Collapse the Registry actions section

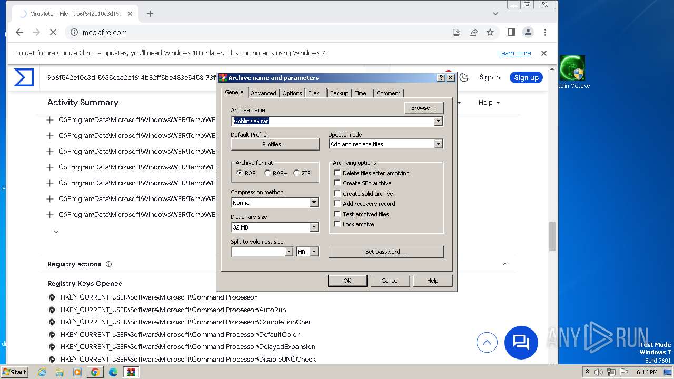tap(505, 264)
